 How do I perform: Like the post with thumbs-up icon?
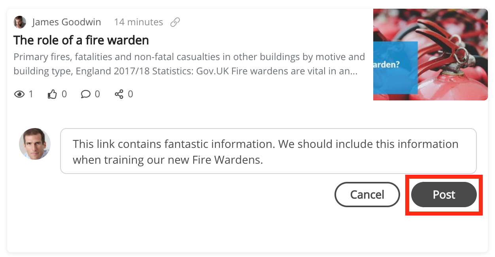(x=52, y=94)
